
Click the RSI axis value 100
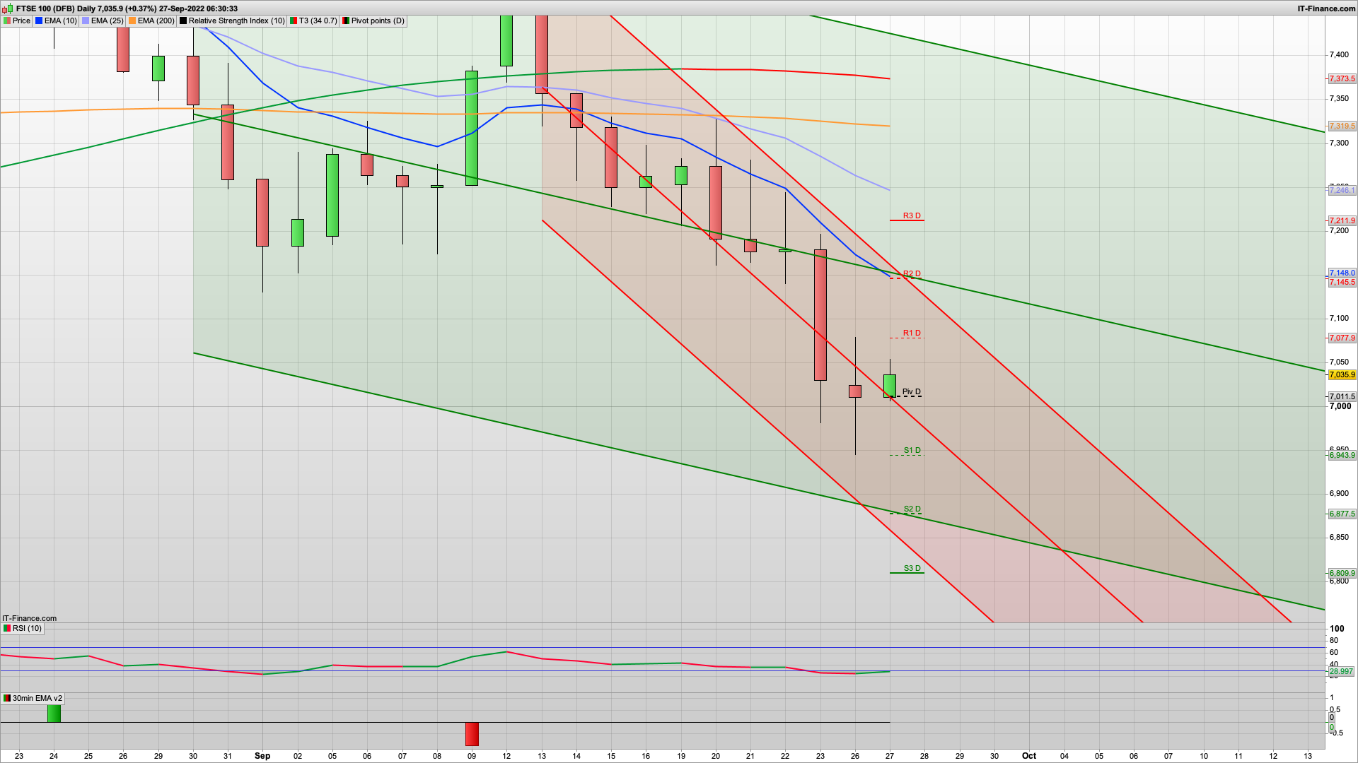(1337, 629)
